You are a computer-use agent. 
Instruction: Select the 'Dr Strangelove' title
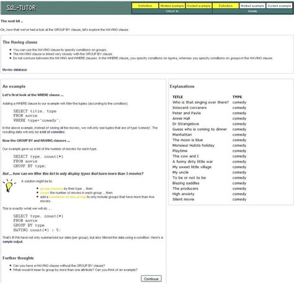tap(185, 123)
